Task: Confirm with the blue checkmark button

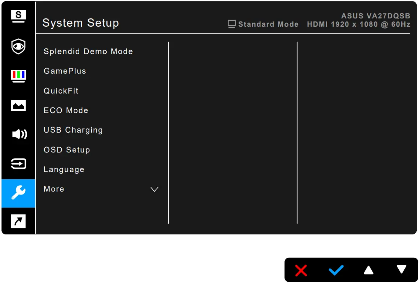Action: coord(336,270)
